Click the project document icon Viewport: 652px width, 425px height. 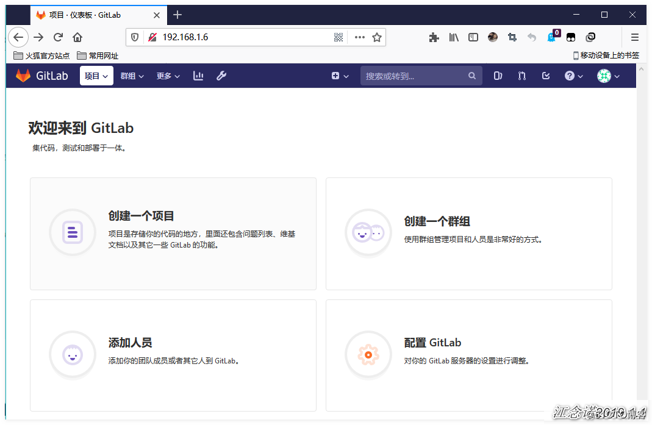[73, 232]
